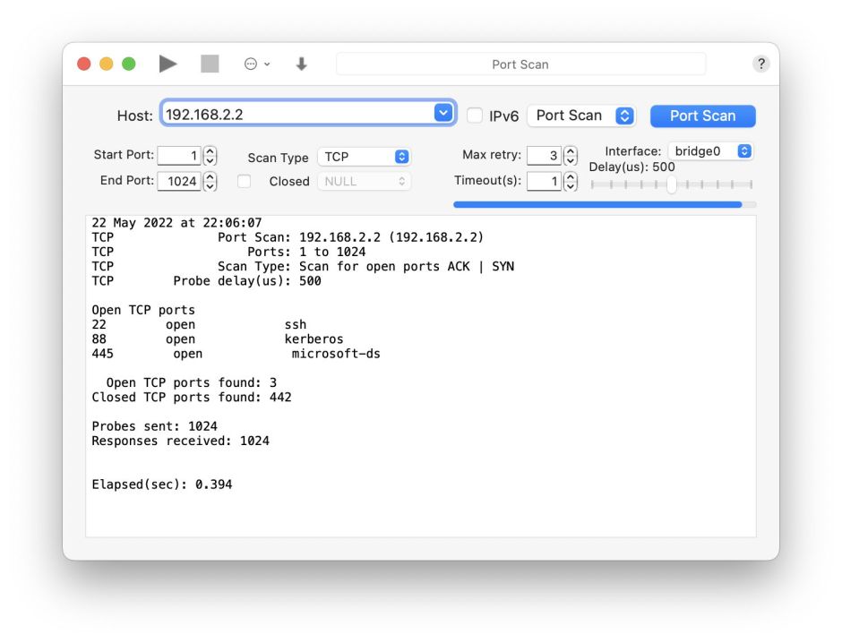Toggle the Closed ports checkbox
Image resolution: width=842 pixels, height=643 pixels.
pyautogui.click(x=245, y=181)
